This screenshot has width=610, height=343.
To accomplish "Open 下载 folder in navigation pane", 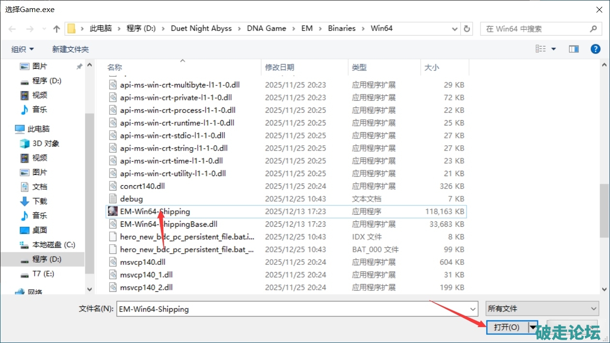I will (40, 201).
